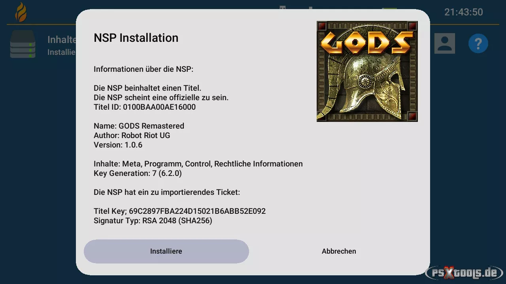Click the Goldleaf flame logo
This screenshot has width=506, height=284.
coord(21,12)
